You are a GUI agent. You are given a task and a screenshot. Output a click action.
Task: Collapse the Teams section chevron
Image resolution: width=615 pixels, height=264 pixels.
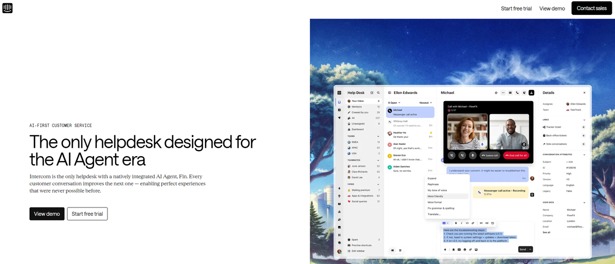pyautogui.click(x=379, y=136)
